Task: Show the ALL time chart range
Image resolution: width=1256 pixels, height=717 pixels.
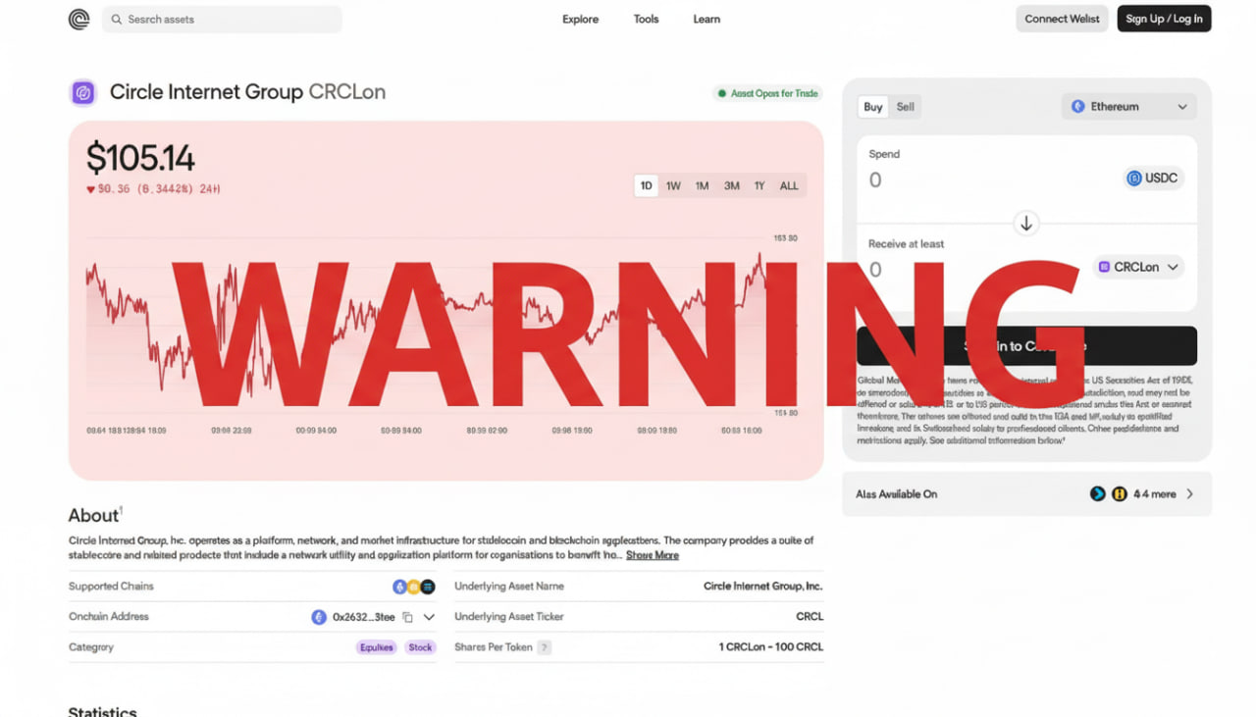Action: point(789,186)
